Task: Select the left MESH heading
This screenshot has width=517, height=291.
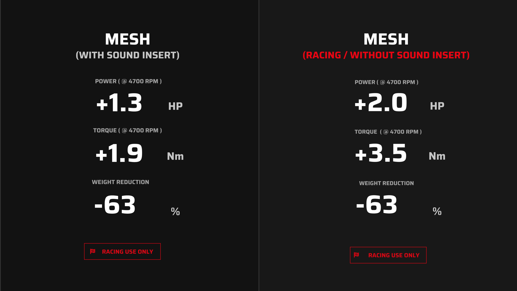Action: coord(128,39)
